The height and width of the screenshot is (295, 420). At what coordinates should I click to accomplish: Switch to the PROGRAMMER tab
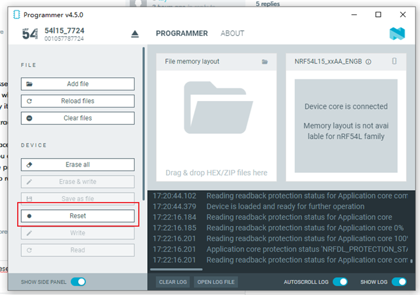pos(182,33)
